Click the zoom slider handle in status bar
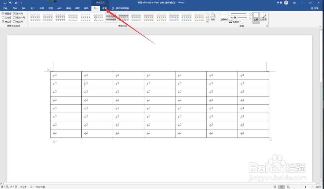This screenshot has width=324, height=189. pos(306,187)
